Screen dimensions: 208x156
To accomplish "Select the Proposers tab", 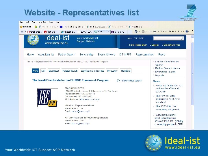I will pos(112,71).
